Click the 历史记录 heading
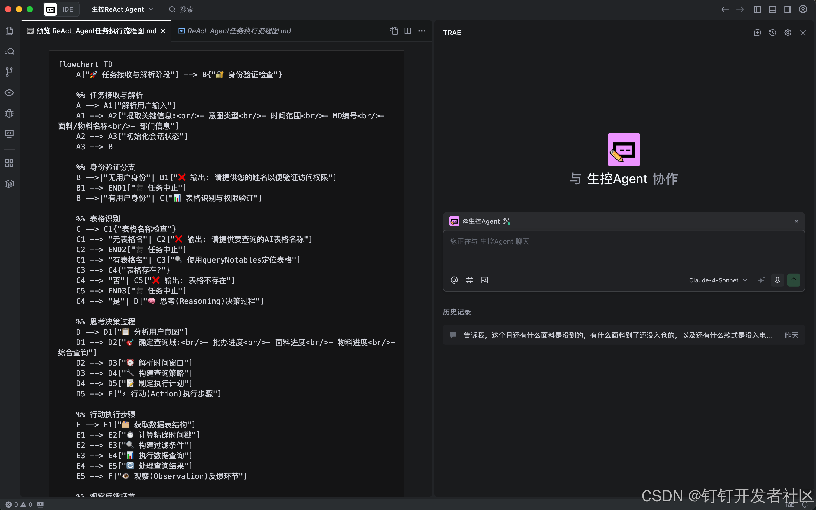The height and width of the screenshot is (510, 816). pyautogui.click(x=457, y=312)
